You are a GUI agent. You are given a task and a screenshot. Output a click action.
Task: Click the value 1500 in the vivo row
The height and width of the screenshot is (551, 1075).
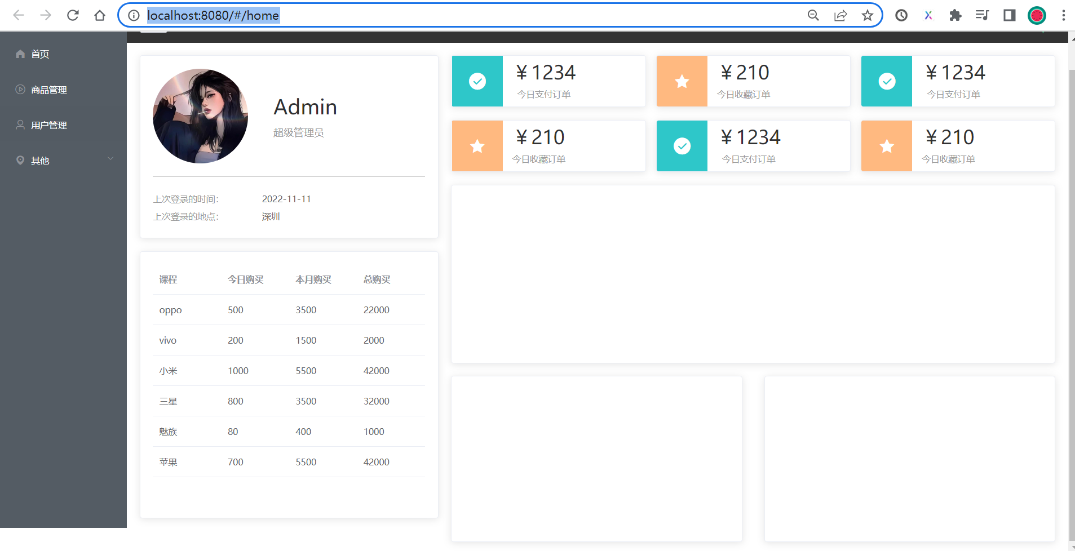(306, 340)
